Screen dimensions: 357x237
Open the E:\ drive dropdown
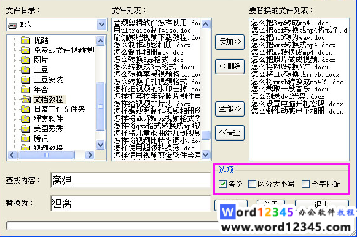pos(102,25)
